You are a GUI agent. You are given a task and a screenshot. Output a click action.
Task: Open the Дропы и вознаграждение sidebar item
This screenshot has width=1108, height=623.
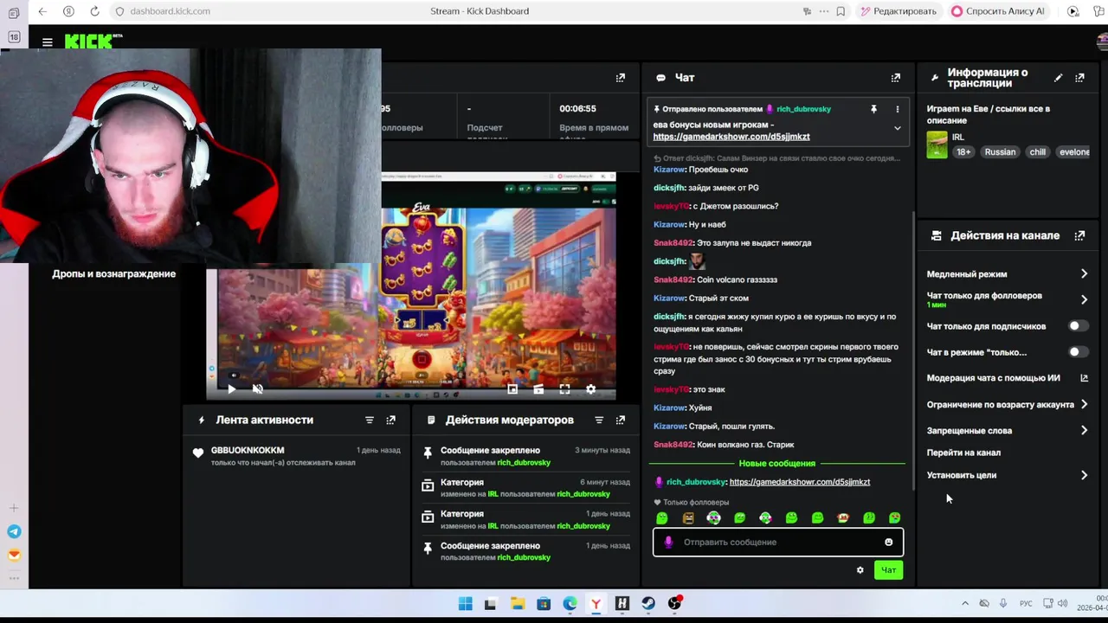pos(114,274)
